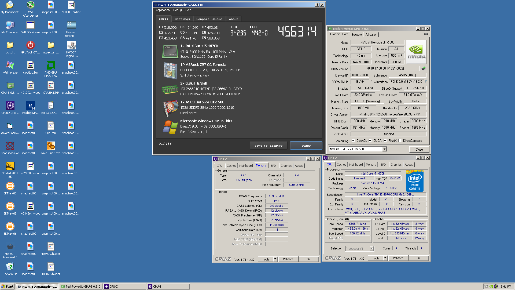Open 3DMark2001 SE desktop icon
The height and width of the screenshot is (290, 515).
click(x=10, y=170)
